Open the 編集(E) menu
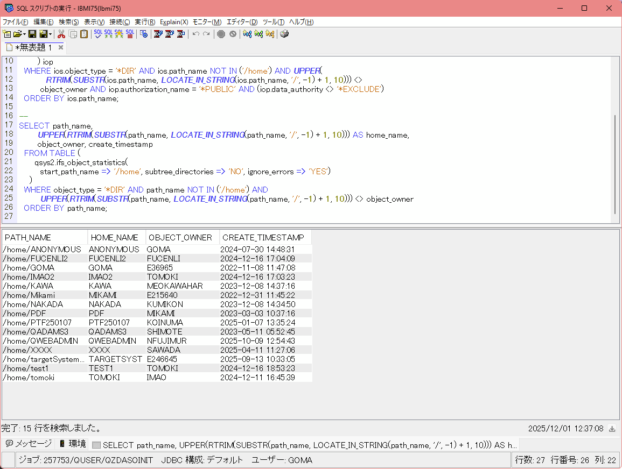The height and width of the screenshot is (469, 622). click(43, 22)
